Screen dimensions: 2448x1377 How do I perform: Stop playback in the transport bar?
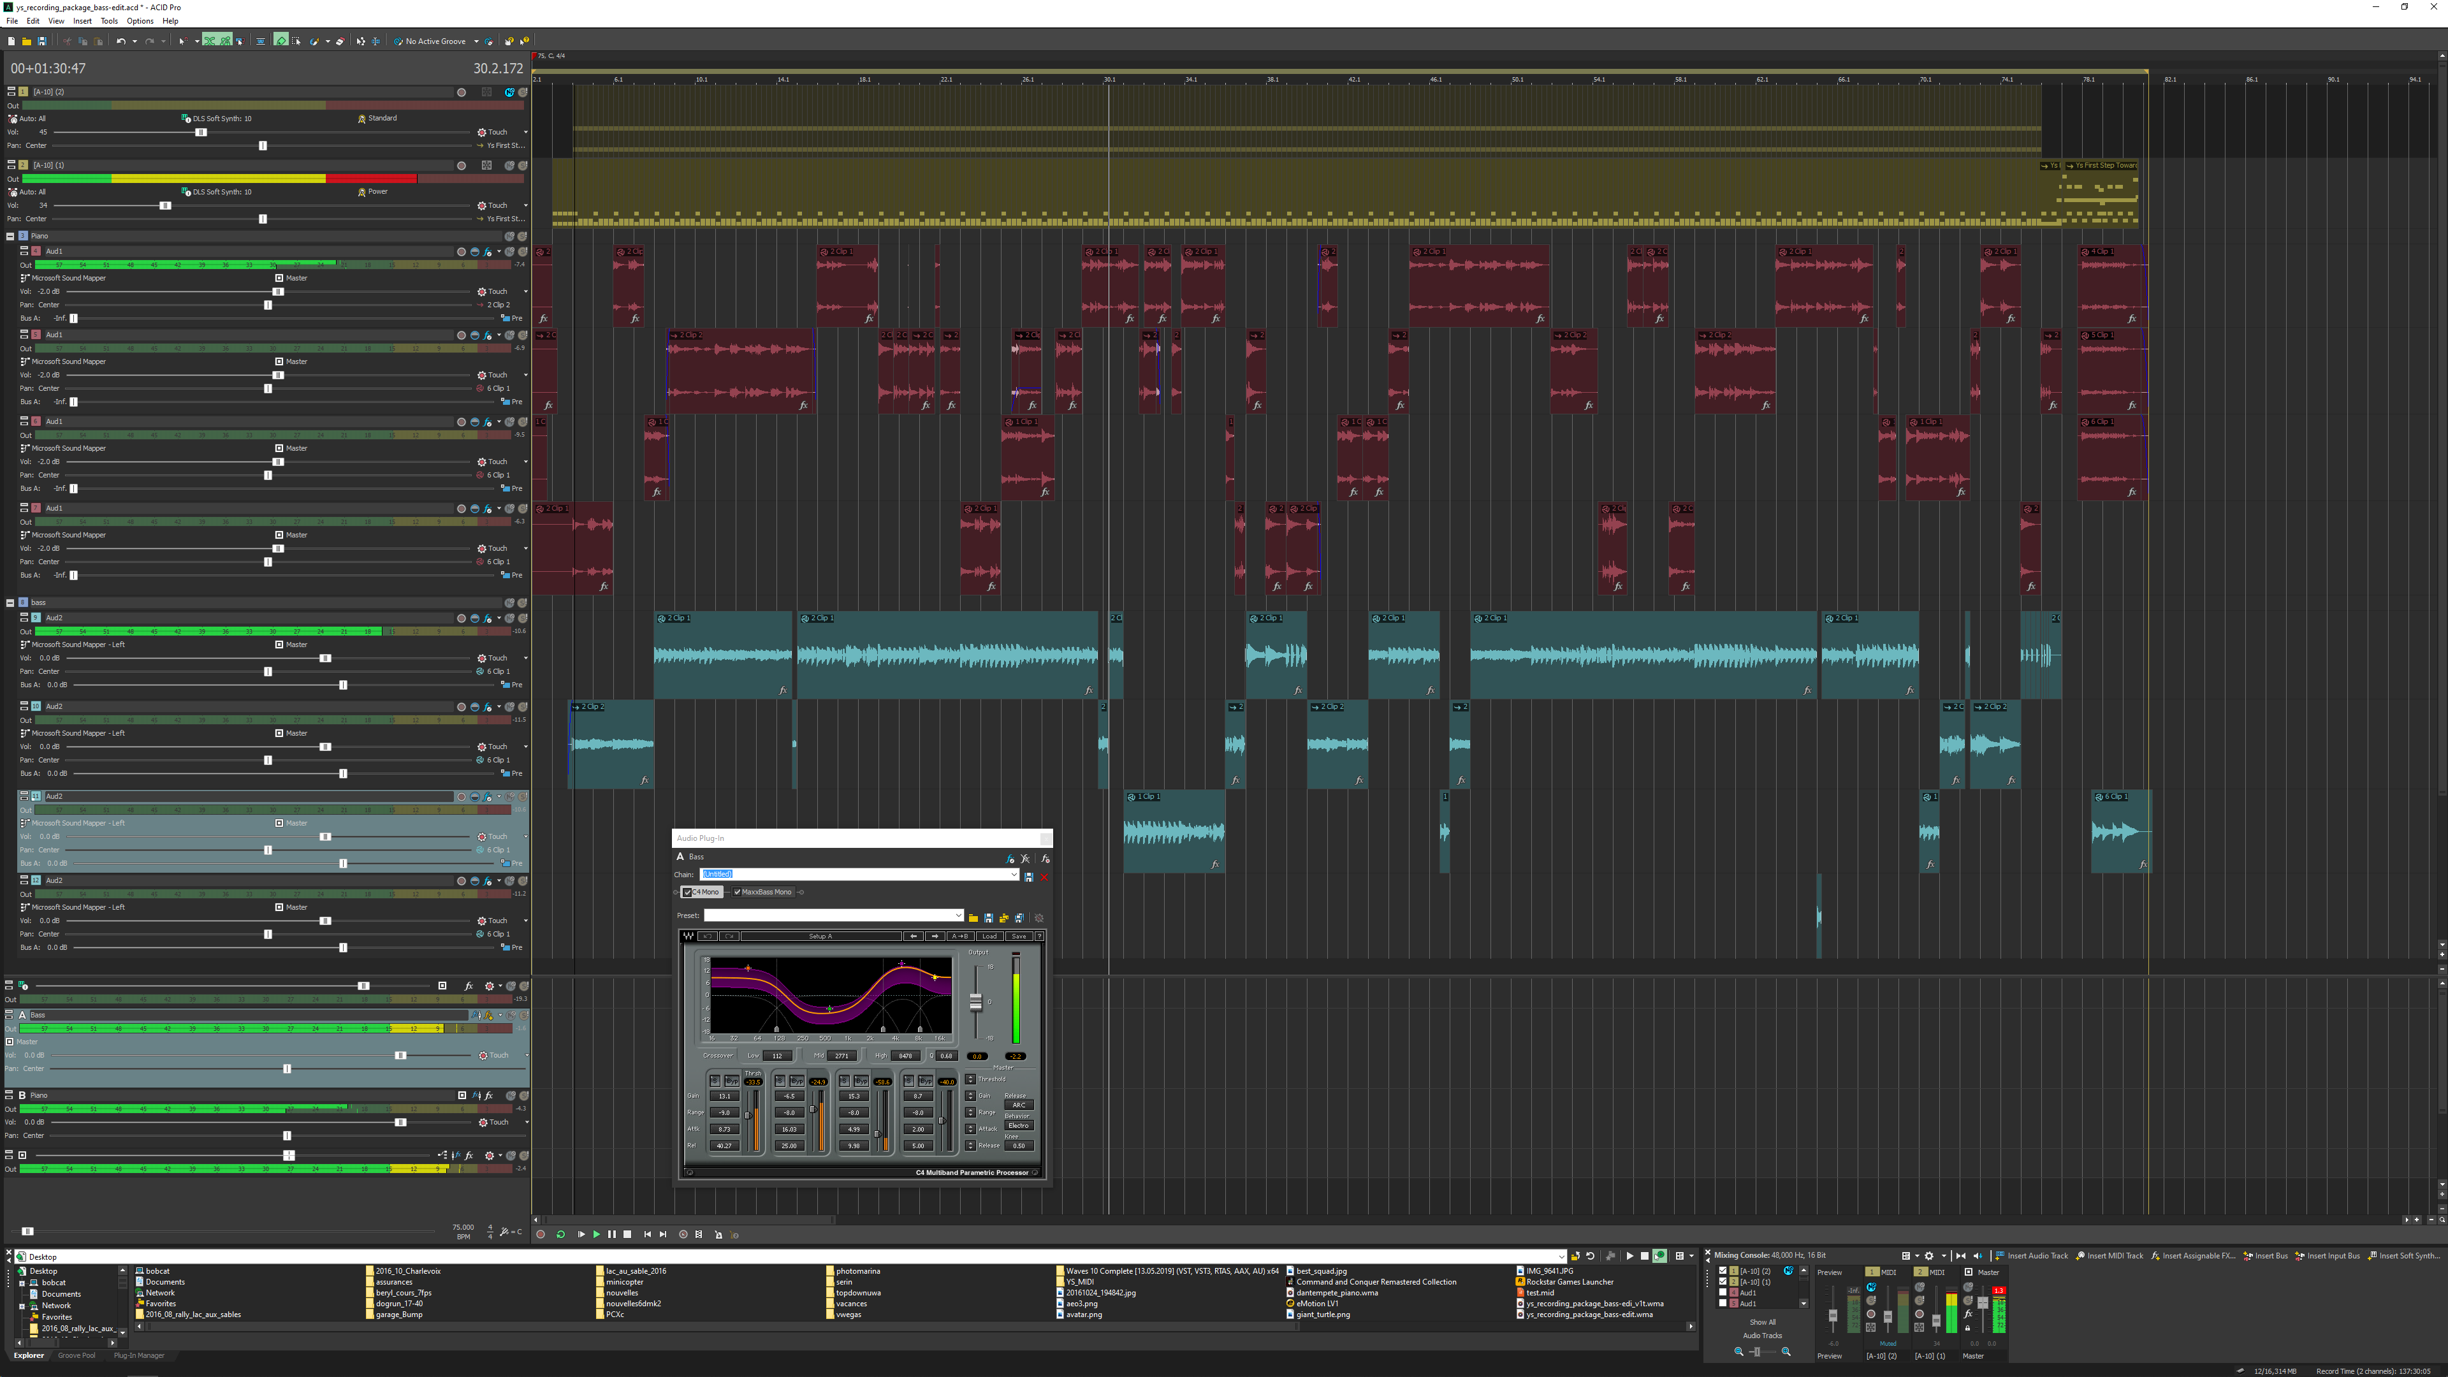(x=627, y=1234)
